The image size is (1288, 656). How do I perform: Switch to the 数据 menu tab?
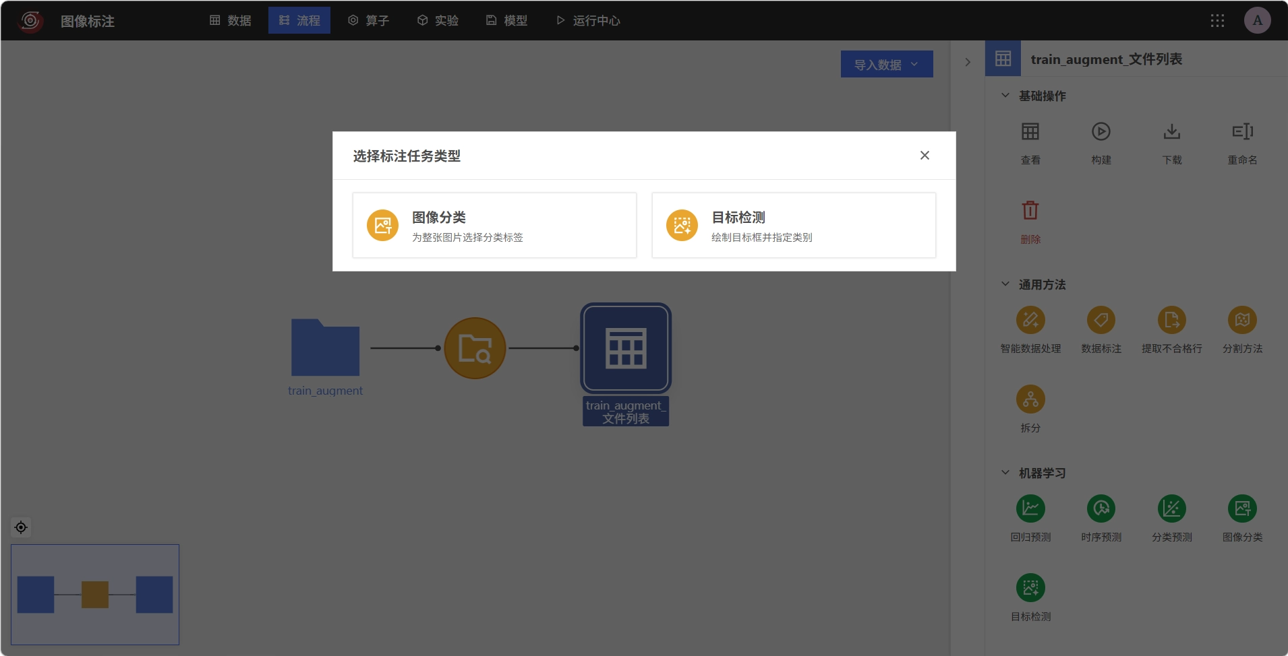tap(231, 20)
